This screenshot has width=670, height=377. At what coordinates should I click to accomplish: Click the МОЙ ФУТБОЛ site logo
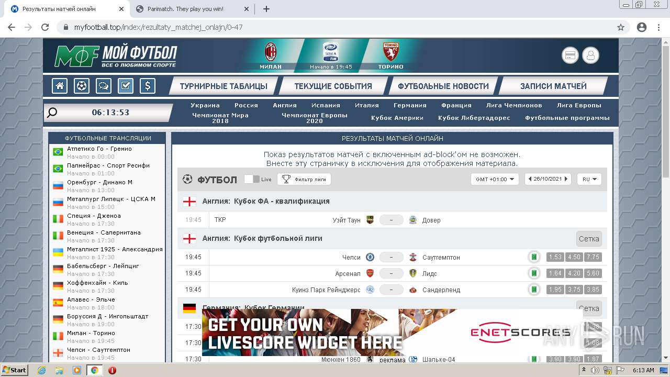116,56
